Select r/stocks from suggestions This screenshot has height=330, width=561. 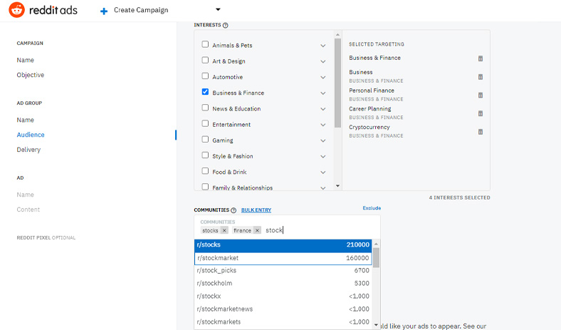tap(283, 244)
